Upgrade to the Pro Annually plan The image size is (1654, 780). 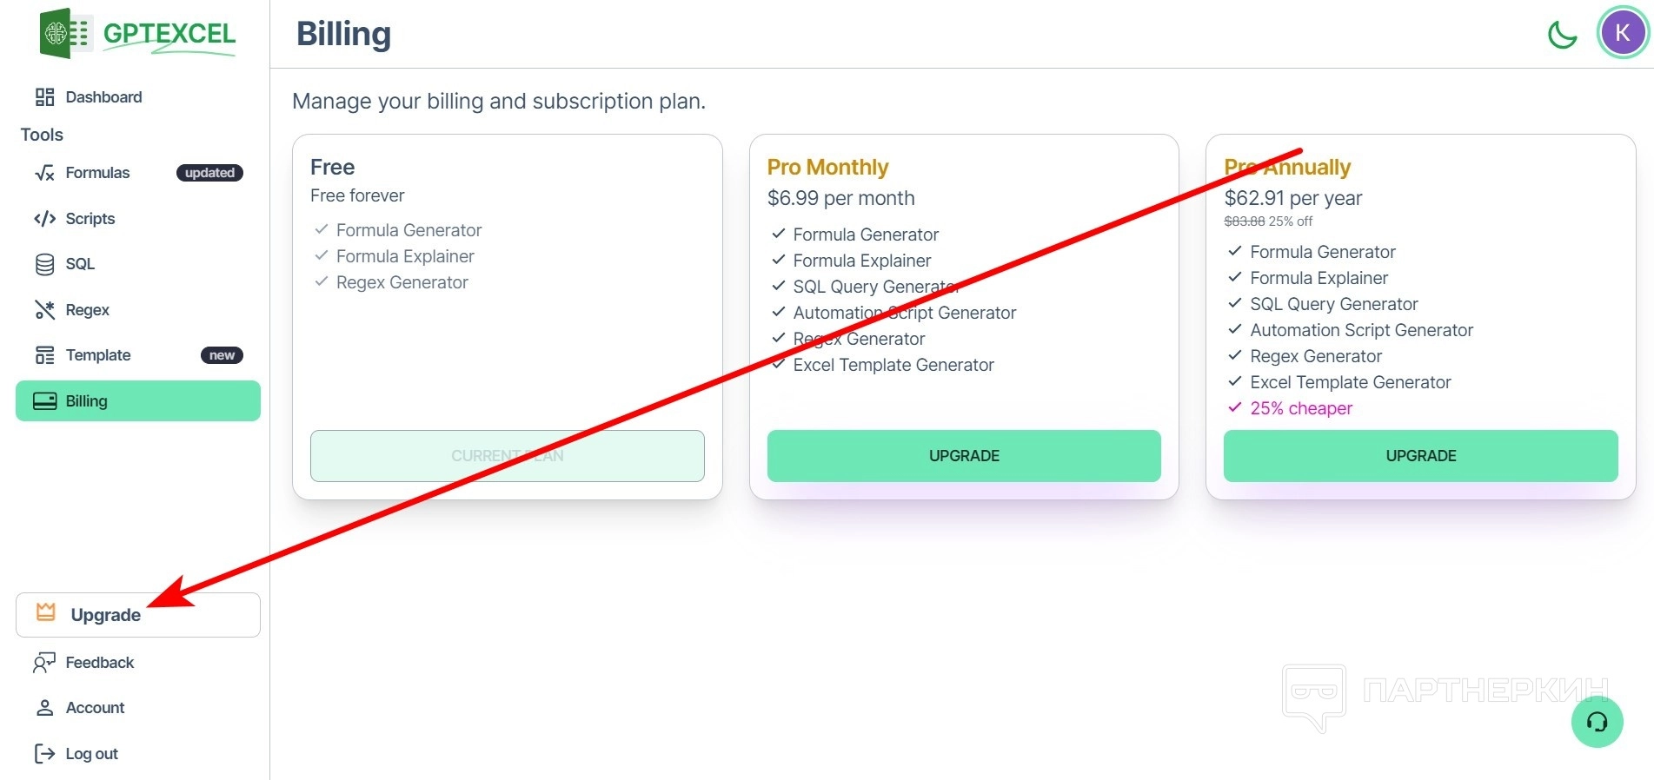(x=1420, y=456)
